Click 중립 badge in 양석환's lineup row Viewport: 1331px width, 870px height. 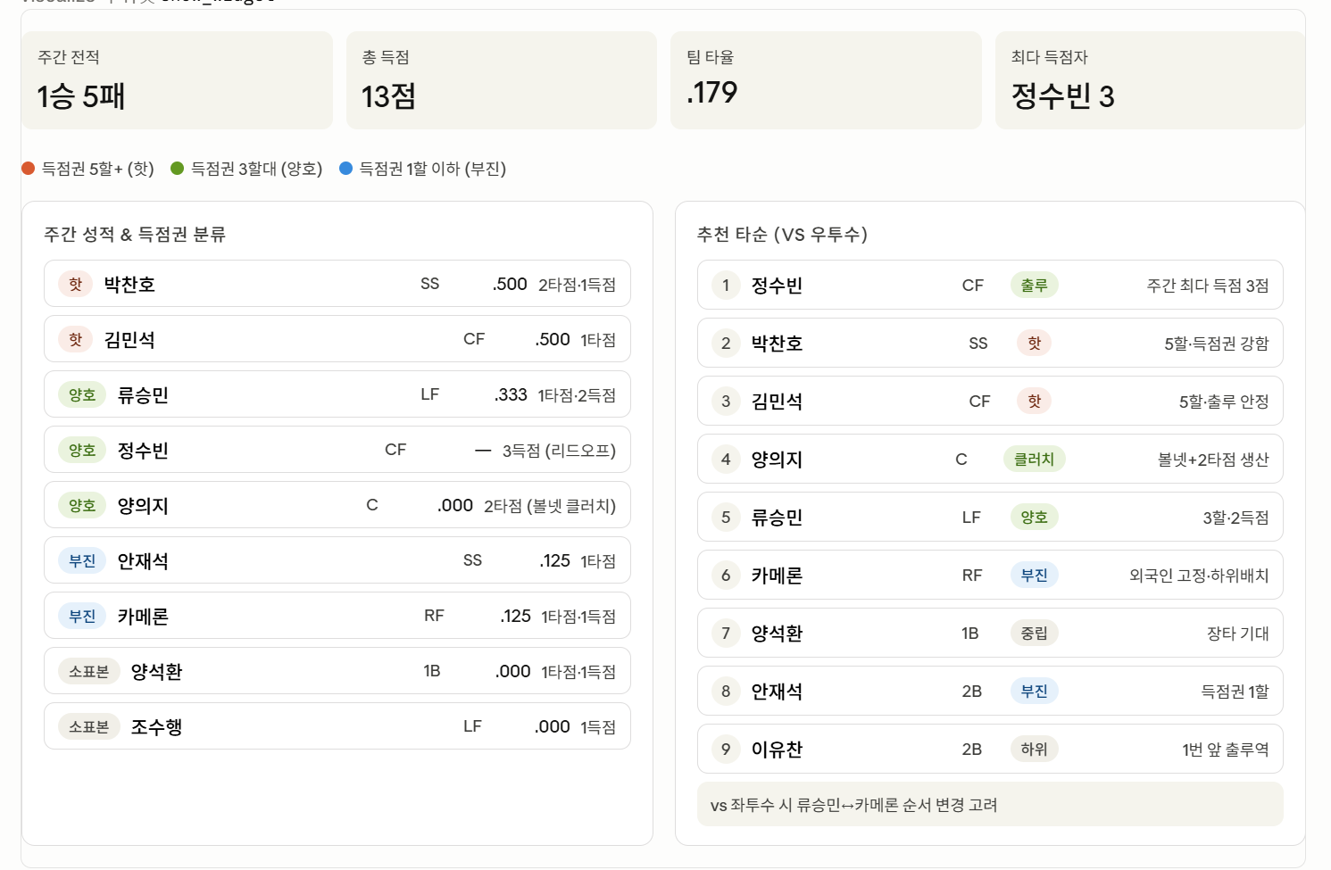pos(1035,634)
